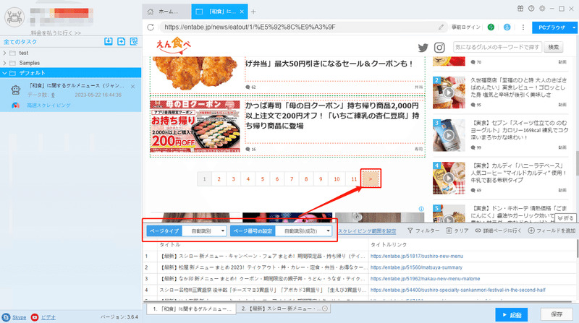
Task: Click the 検索 button
Action: pos(553,47)
